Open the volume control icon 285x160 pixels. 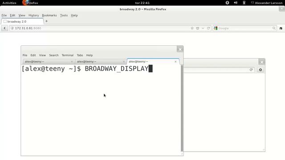[236, 3]
